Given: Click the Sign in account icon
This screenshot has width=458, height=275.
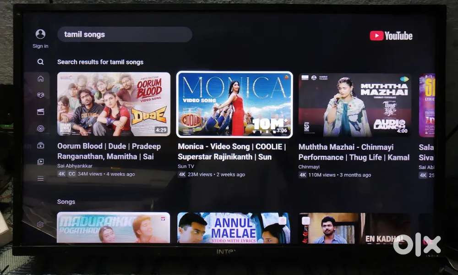Looking at the screenshot, I should click(40, 34).
